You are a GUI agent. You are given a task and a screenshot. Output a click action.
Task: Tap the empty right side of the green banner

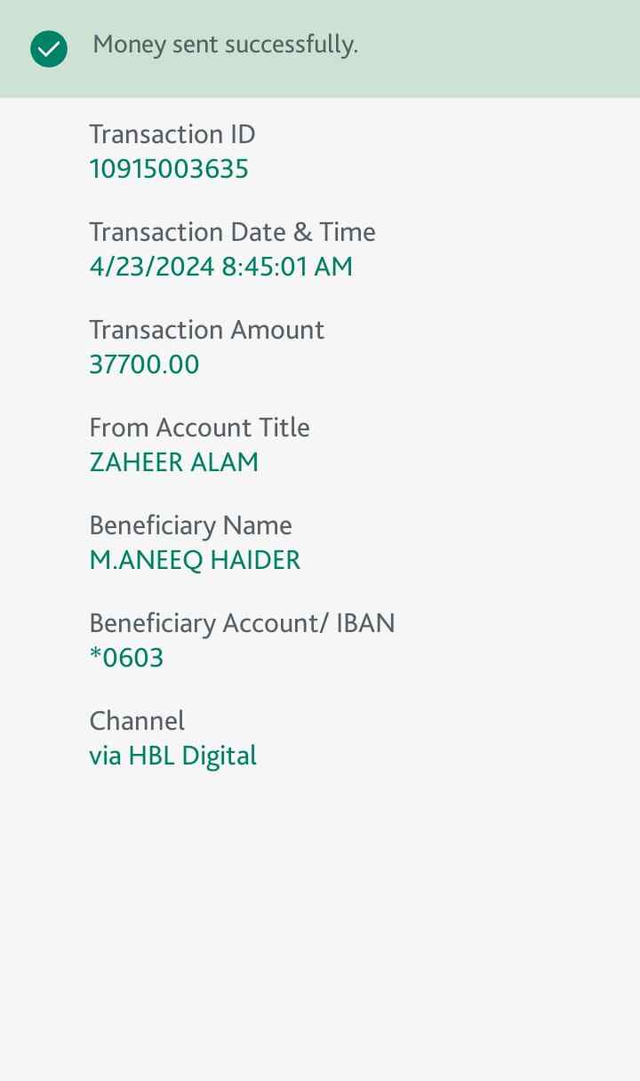pos(516,49)
